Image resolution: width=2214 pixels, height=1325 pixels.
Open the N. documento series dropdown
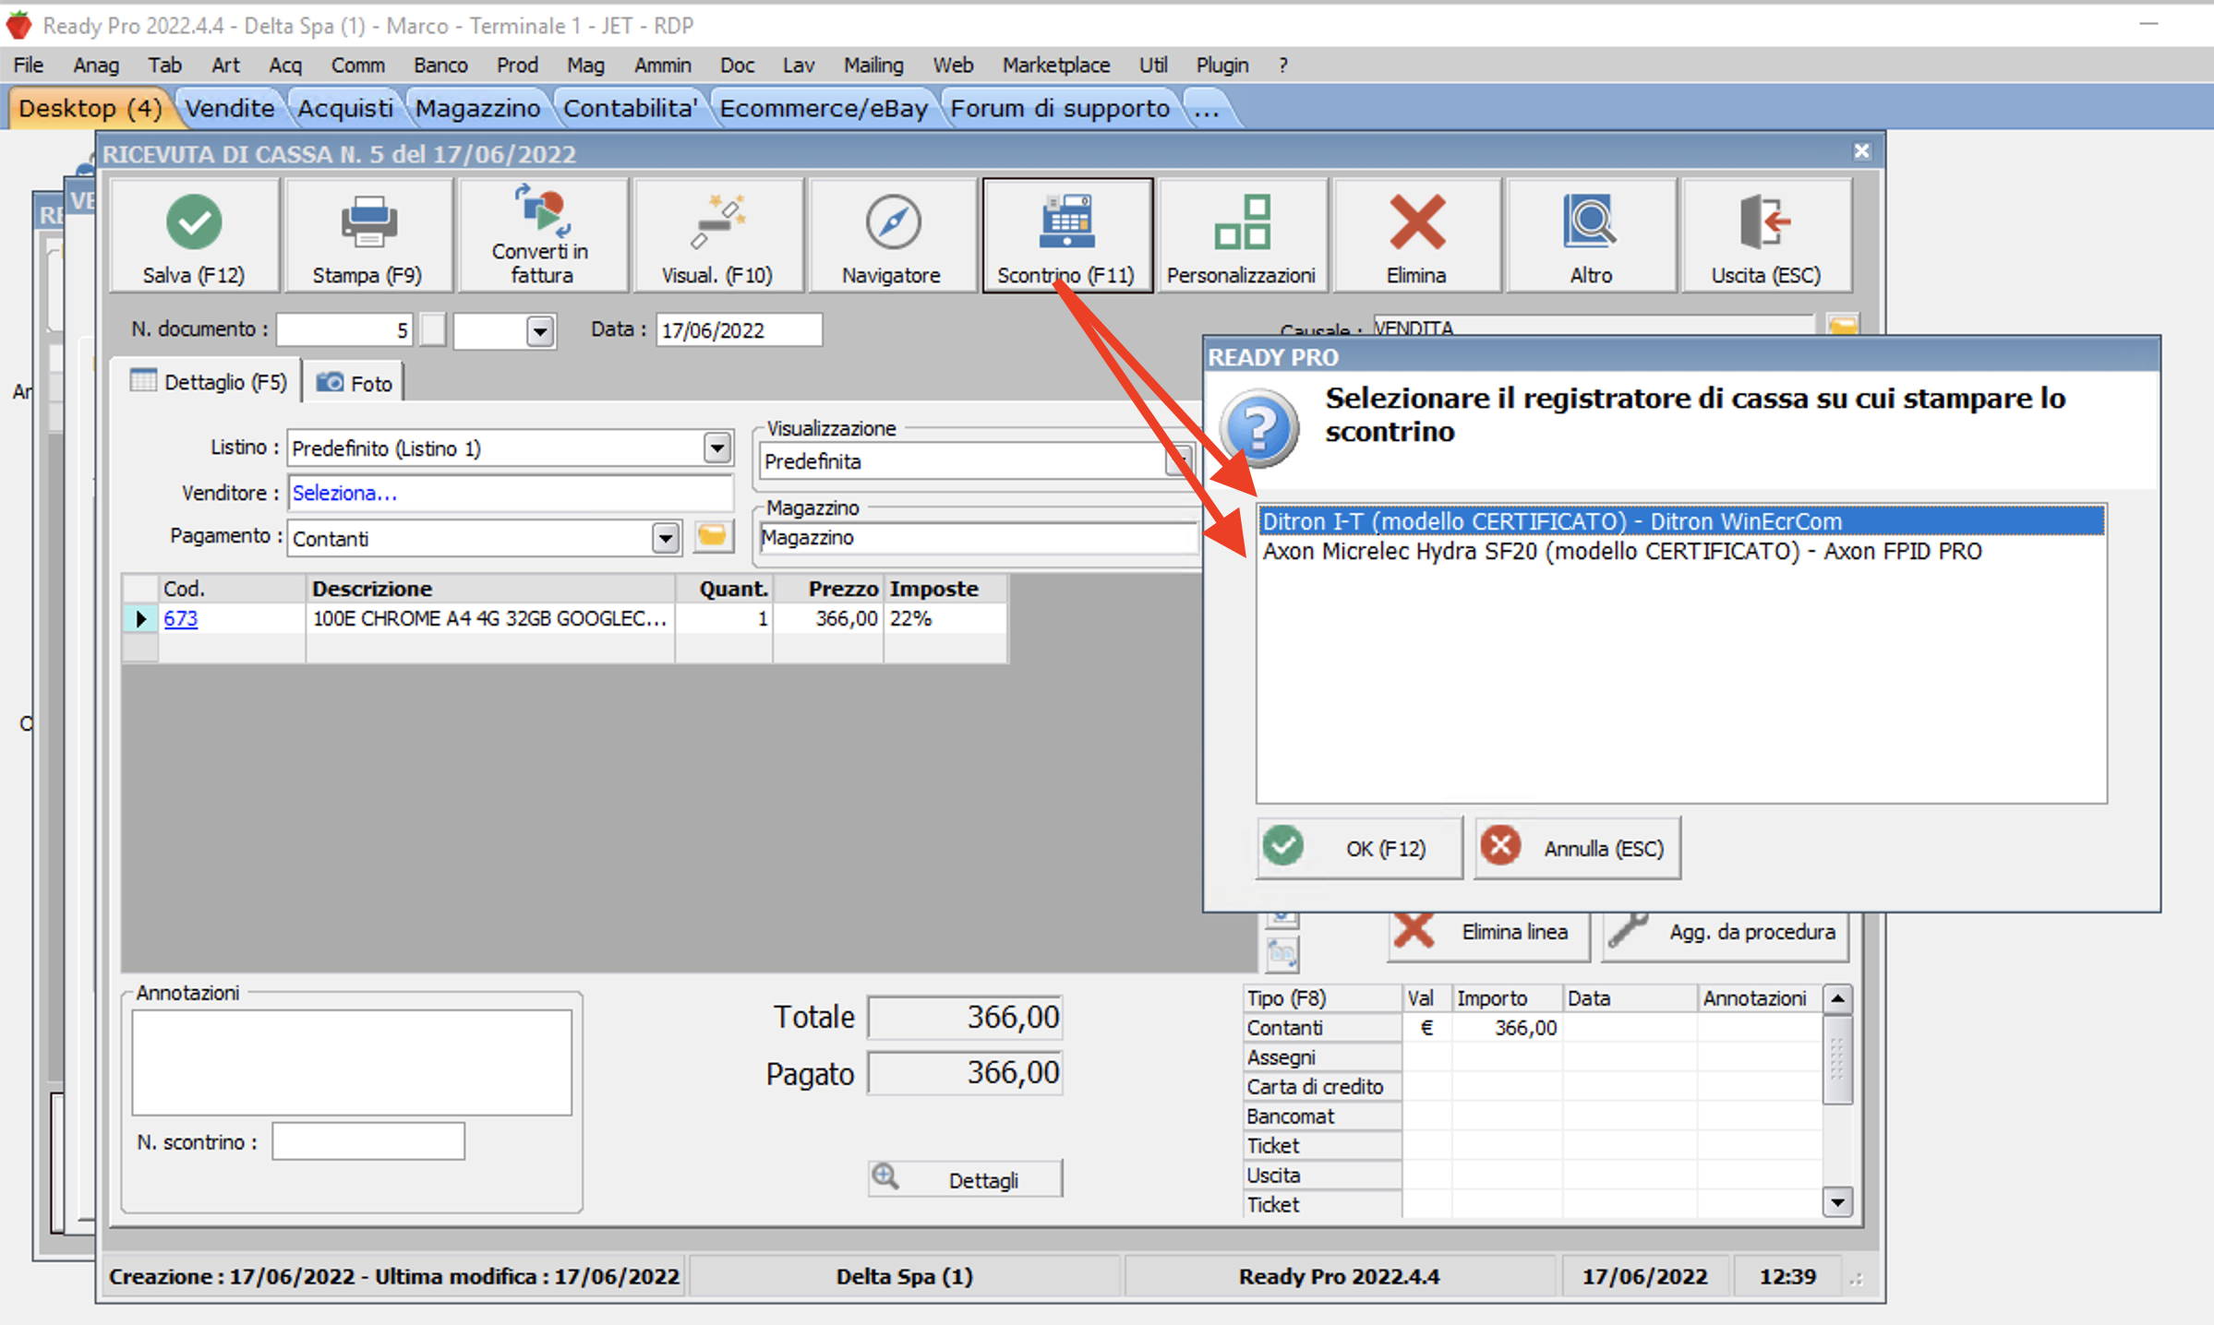coord(539,330)
